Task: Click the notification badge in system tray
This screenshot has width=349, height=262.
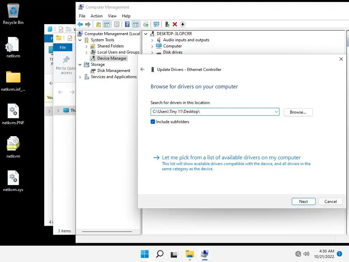Action: [x=339, y=254]
